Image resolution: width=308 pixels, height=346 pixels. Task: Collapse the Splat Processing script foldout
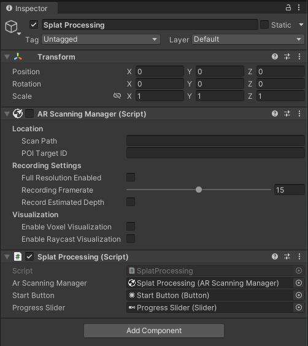coord(7,256)
